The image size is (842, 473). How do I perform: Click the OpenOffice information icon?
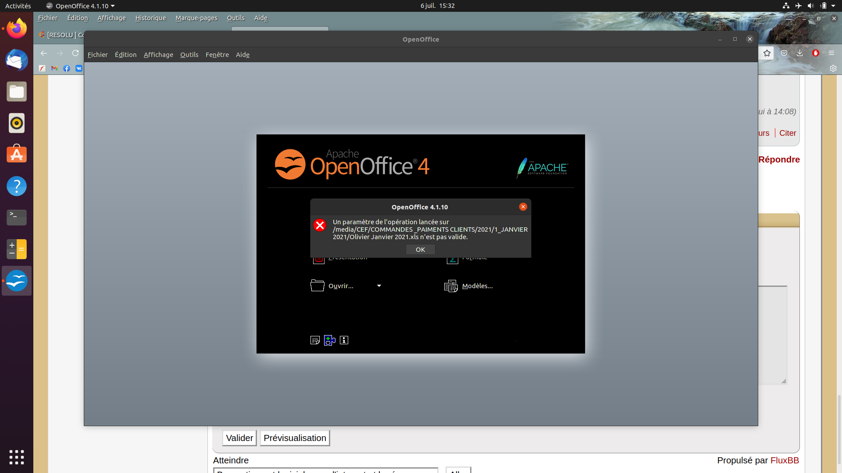click(x=344, y=340)
